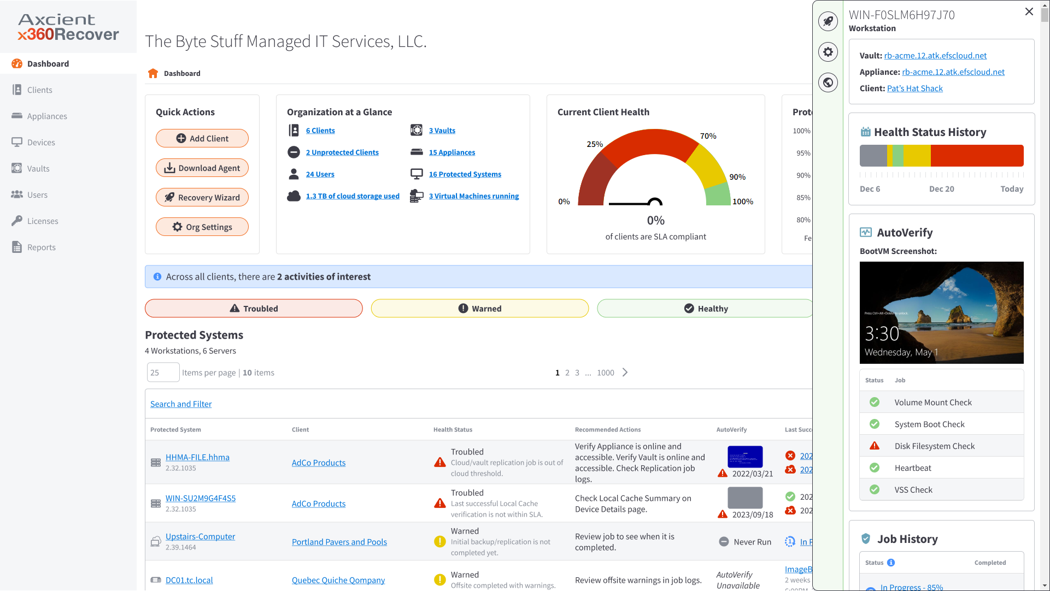The height and width of the screenshot is (591, 1050).
Task: Click the Recovery Wizard button
Action: pos(202,197)
